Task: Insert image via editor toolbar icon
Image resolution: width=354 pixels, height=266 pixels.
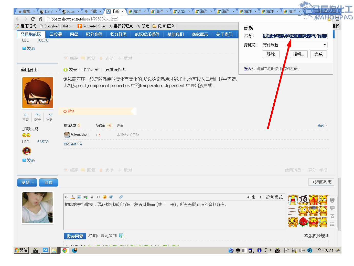Action: click(x=79, y=197)
